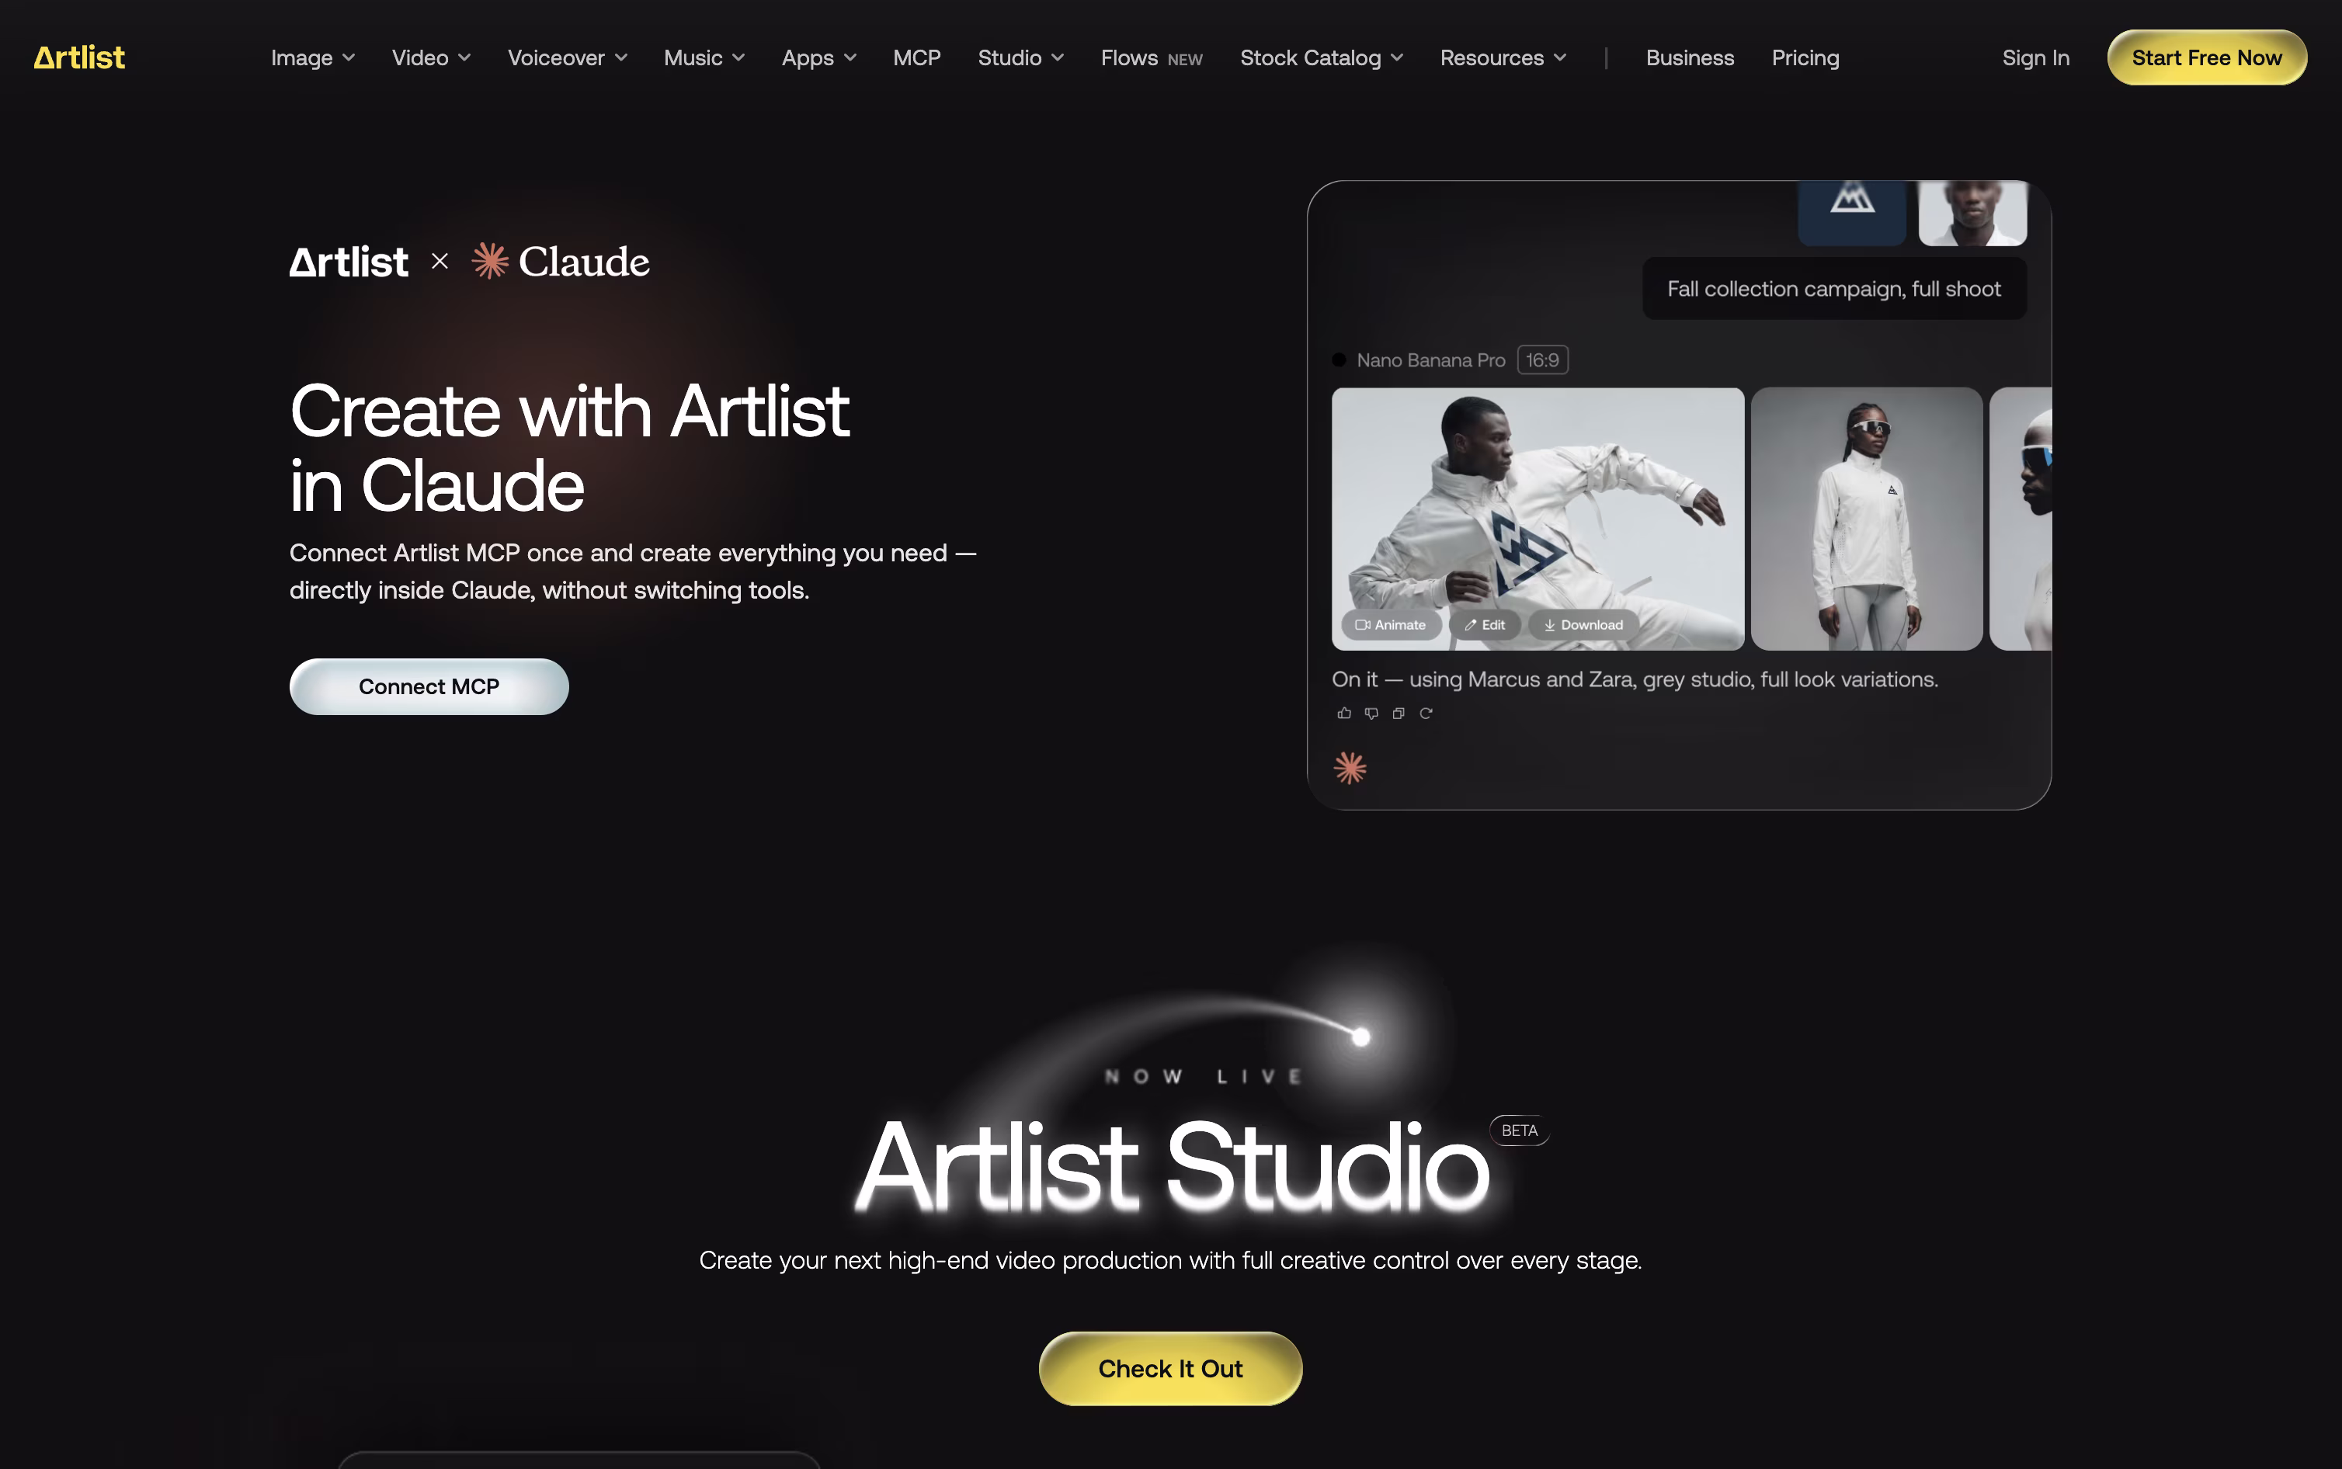Click the Animate button on the image
2342x1469 pixels.
[x=1391, y=625]
